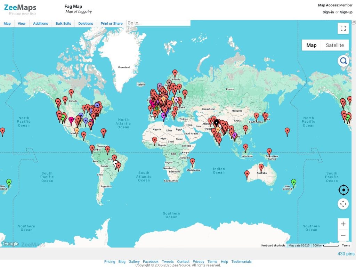Zoom in using the plus button
Viewport: 356px width, 267px height.
click(343, 224)
